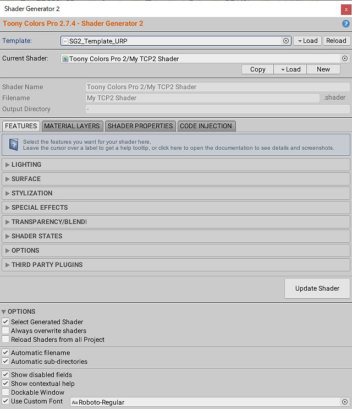This screenshot has width=352, height=409.
Task: Expand the STYLIZATION section
Action: [x=176, y=193]
